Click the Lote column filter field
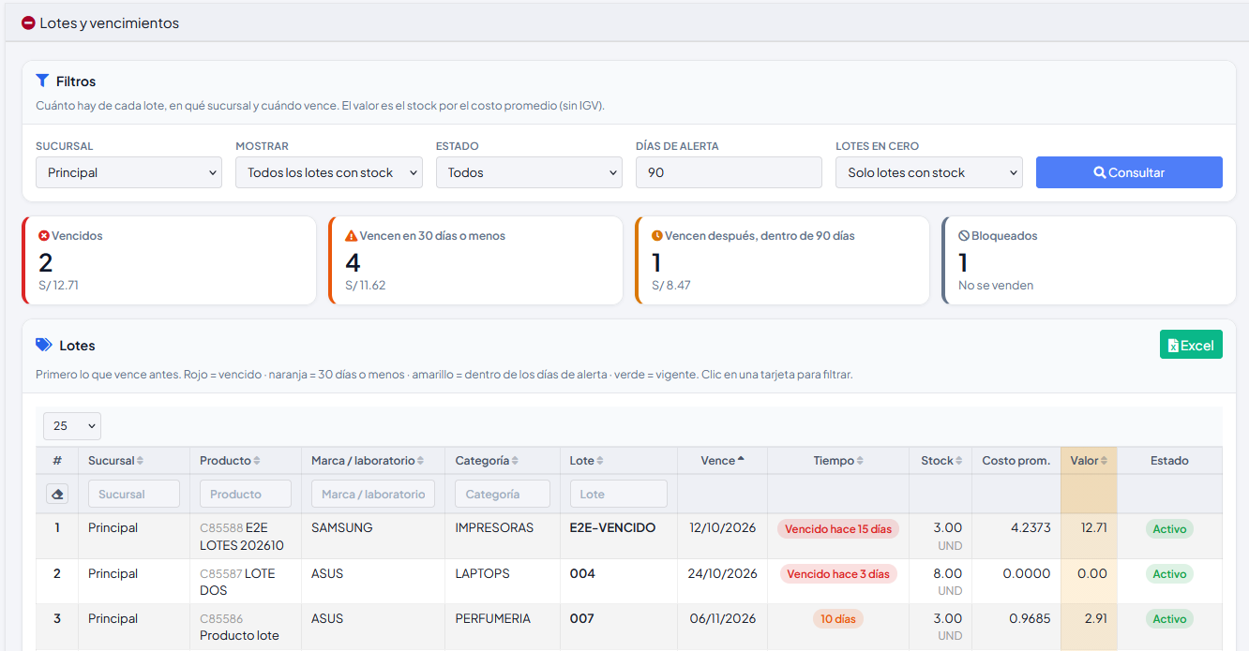This screenshot has width=1249, height=651. coord(619,494)
